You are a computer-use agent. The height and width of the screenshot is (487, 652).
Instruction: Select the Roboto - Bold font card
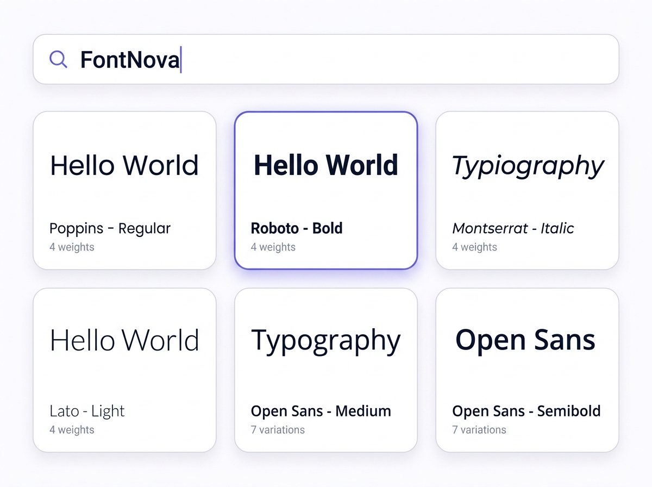coord(326,190)
